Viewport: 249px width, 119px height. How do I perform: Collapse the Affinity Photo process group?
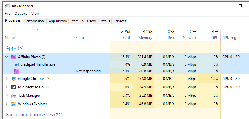(x=7, y=57)
